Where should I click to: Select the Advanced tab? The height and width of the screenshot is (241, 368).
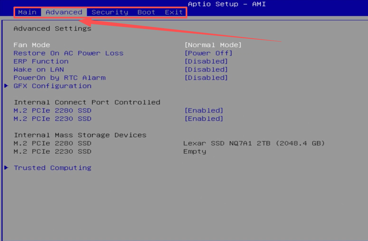point(64,12)
